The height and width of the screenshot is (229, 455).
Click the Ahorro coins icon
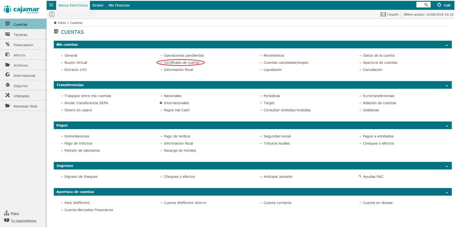click(x=7, y=54)
